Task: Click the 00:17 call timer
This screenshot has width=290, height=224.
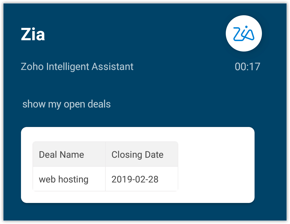Action: [x=247, y=67]
